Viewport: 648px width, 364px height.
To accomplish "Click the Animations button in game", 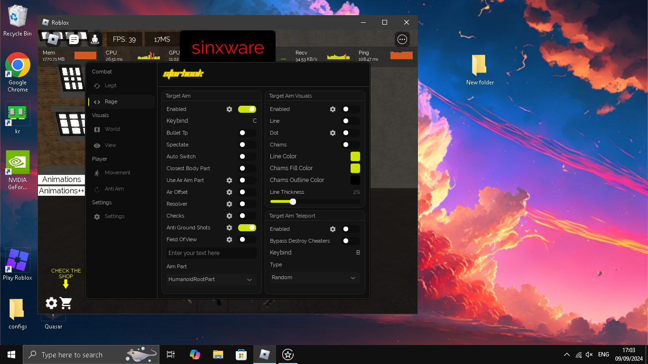I will click(x=62, y=180).
